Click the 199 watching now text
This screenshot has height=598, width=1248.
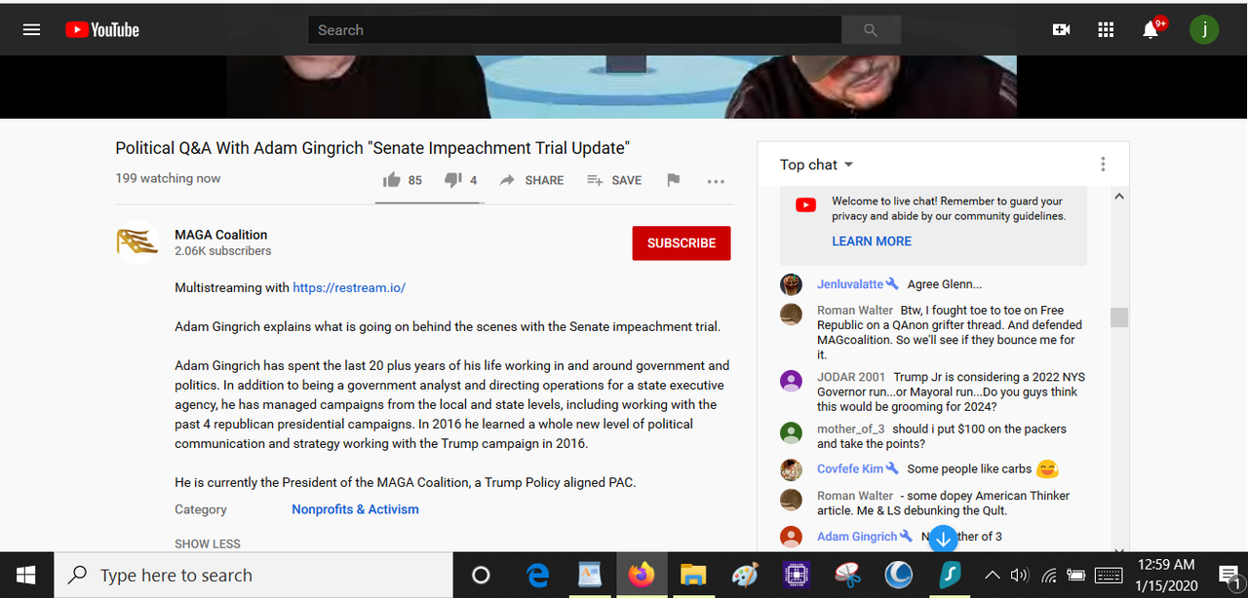pos(168,178)
